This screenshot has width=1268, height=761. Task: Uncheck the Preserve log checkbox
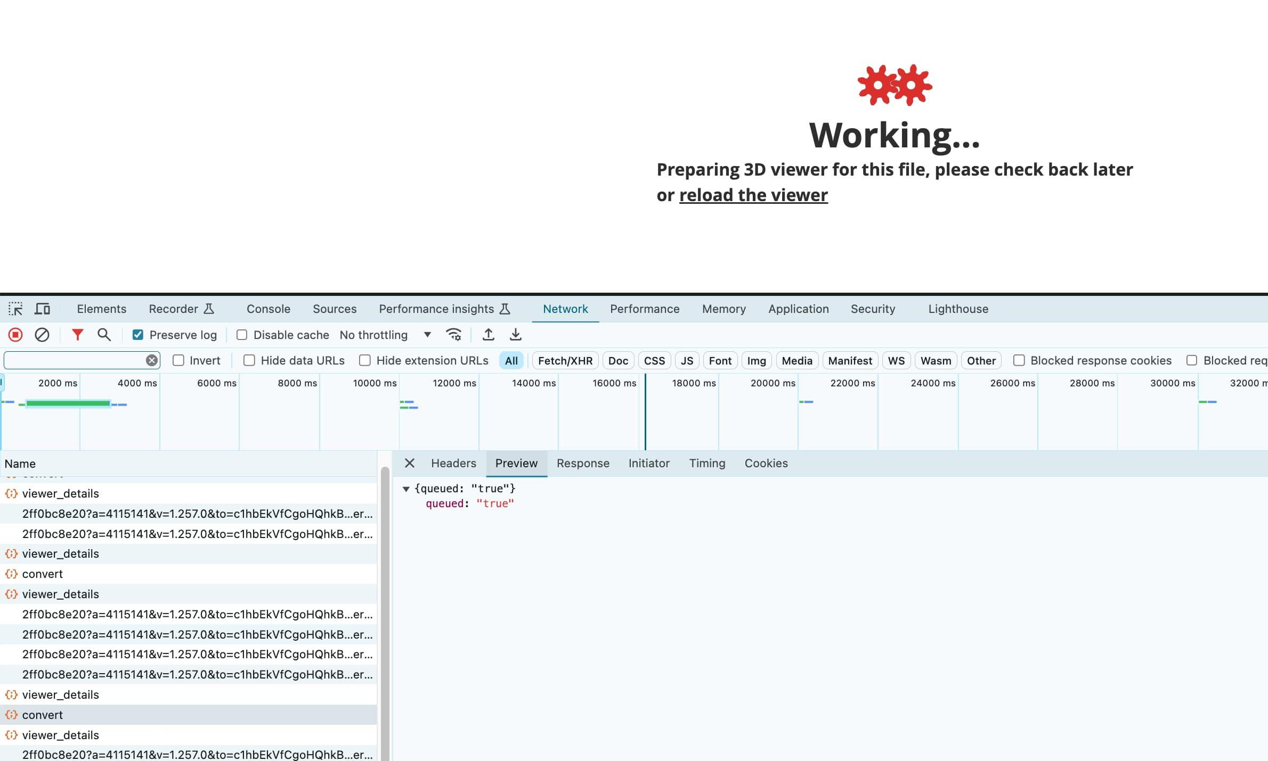(x=138, y=335)
